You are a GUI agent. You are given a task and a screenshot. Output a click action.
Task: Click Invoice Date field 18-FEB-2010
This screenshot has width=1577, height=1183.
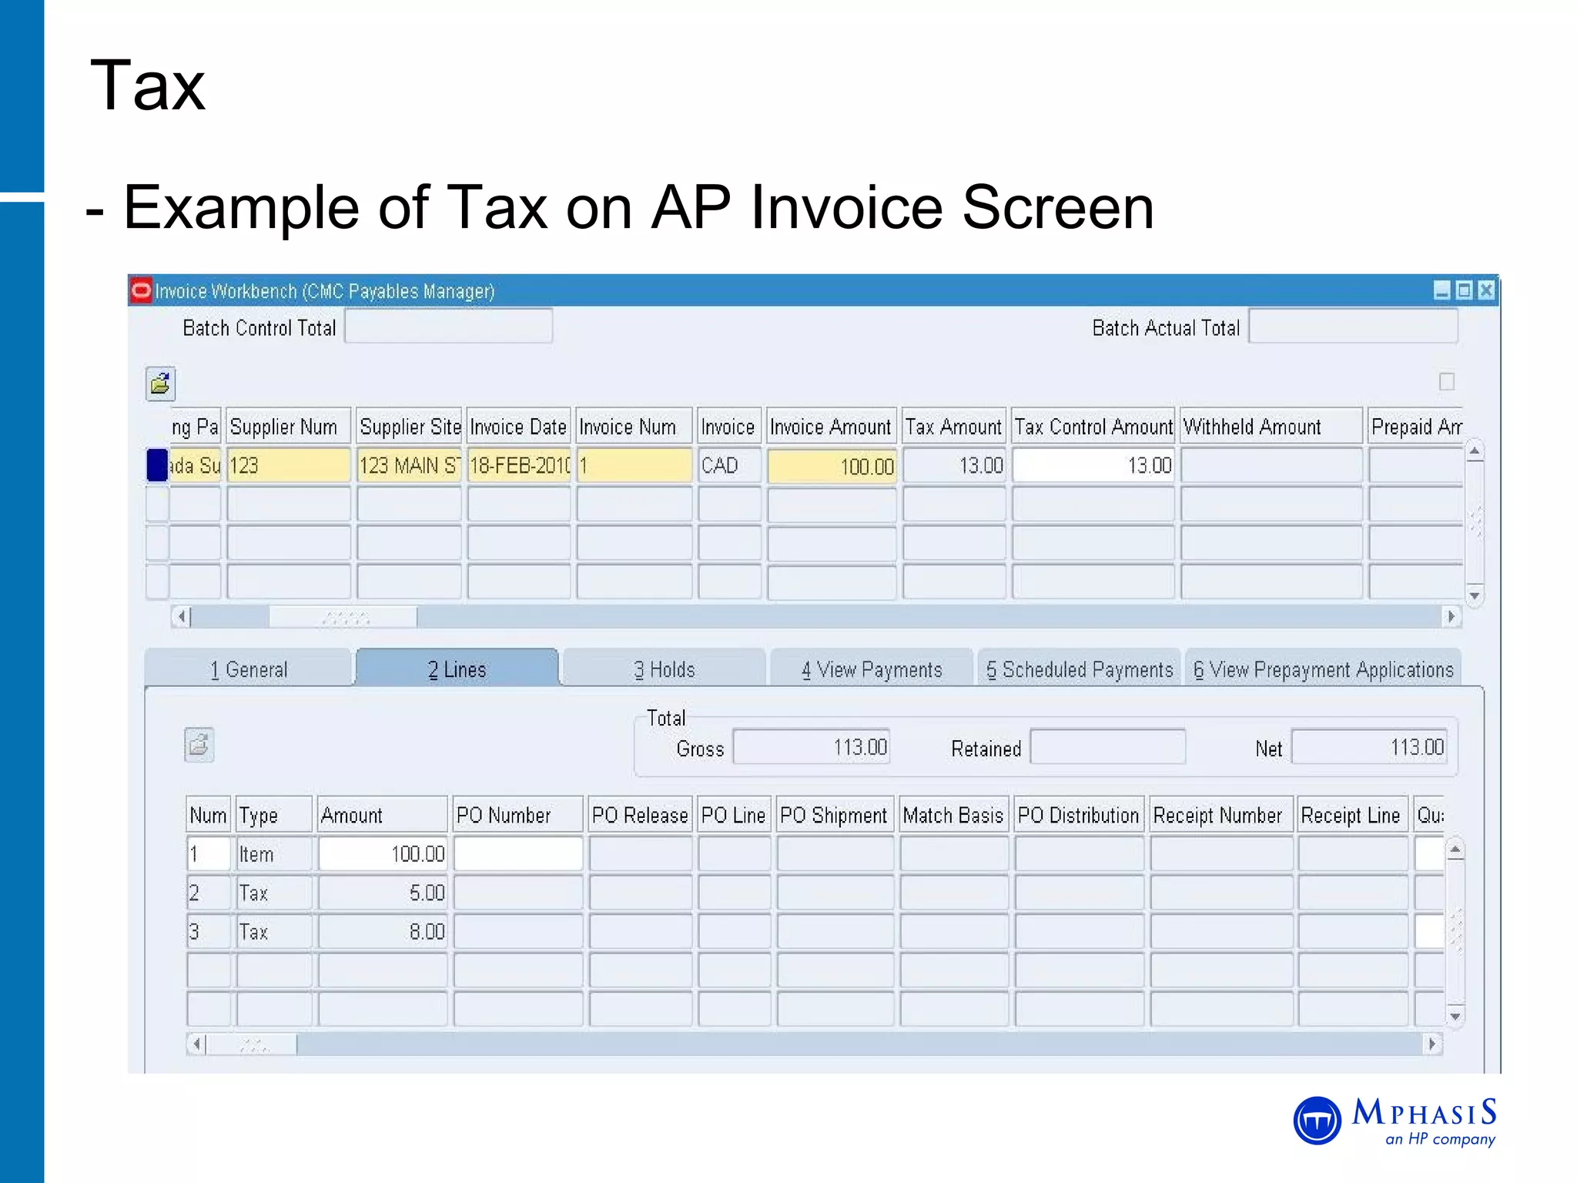(x=519, y=465)
